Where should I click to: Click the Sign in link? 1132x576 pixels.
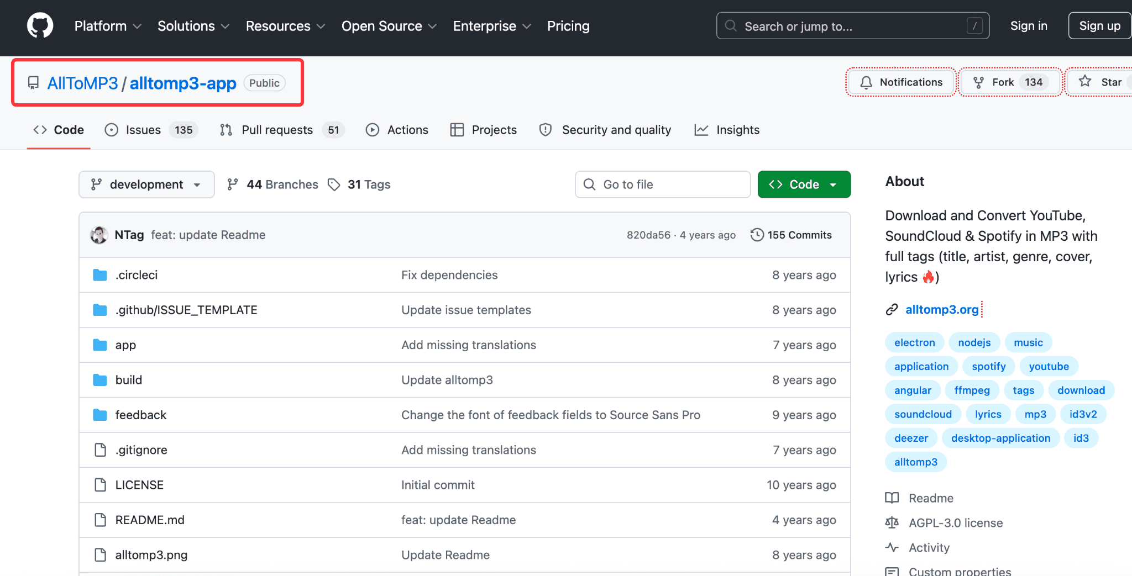pos(1029,26)
